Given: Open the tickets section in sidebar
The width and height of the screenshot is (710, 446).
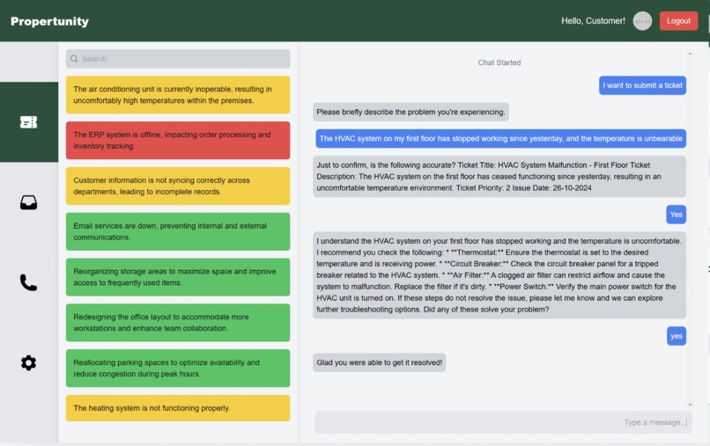Looking at the screenshot, I should pyautogui.click(x=28, y=122).
